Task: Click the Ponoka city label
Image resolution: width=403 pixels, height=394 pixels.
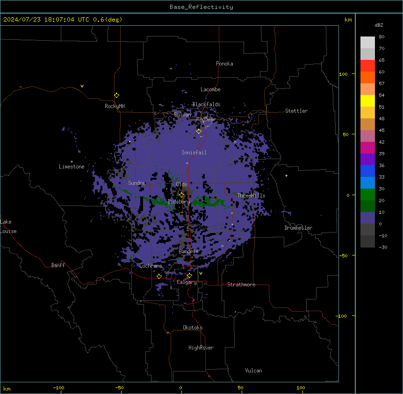Action: tap(224, 64)
